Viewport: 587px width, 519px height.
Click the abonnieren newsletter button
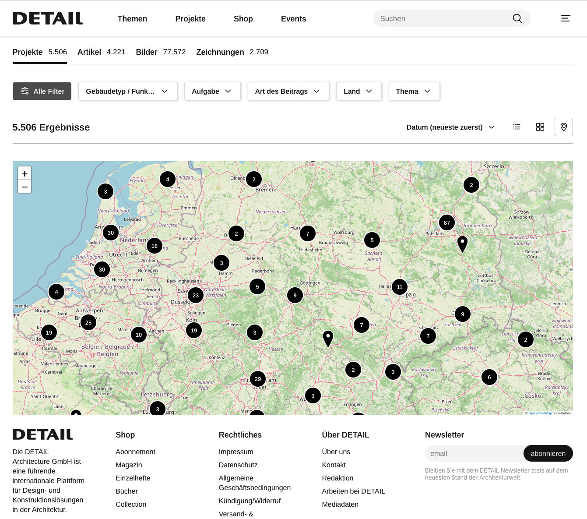point(548,453)
